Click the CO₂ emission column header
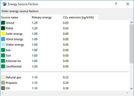This screenshot has width=134, height=96. (x=80, y=17)
